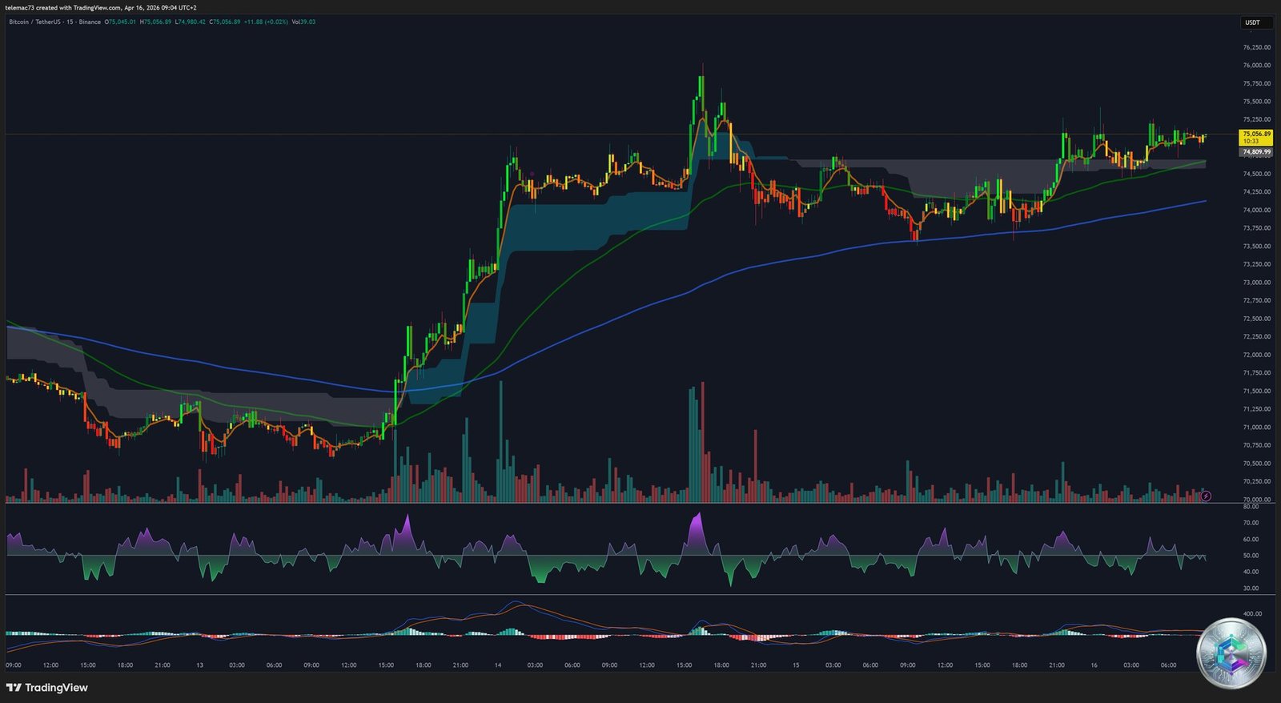Viewport: 1281px width, 703px height.
Task: Select the current price label 75,056.89
Action: coord(1256,137)
